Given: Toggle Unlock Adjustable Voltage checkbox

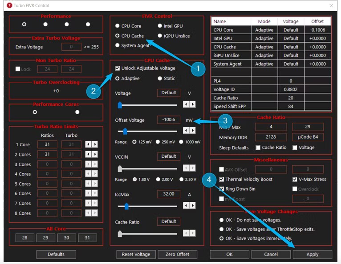Looking at the screenshot, I should (x=118, y=68).
